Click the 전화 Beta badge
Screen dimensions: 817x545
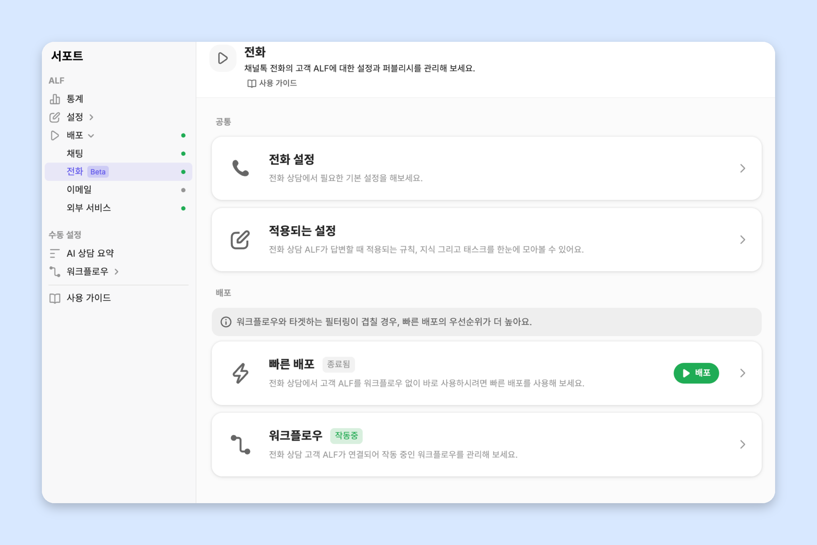coord(98,172)
